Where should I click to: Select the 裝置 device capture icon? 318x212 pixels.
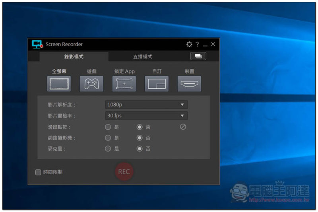[x=189, y=84]
